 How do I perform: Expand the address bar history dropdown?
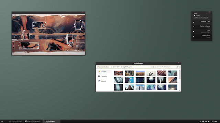[151, 67]
